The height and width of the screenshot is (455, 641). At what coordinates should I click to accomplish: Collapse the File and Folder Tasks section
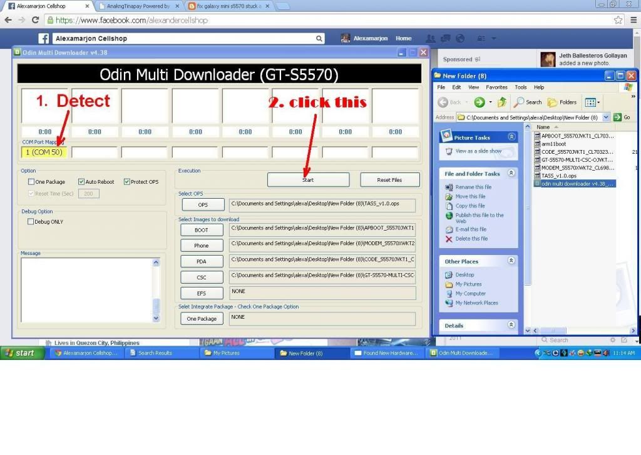pyautogui.click(x=511, y=174)
